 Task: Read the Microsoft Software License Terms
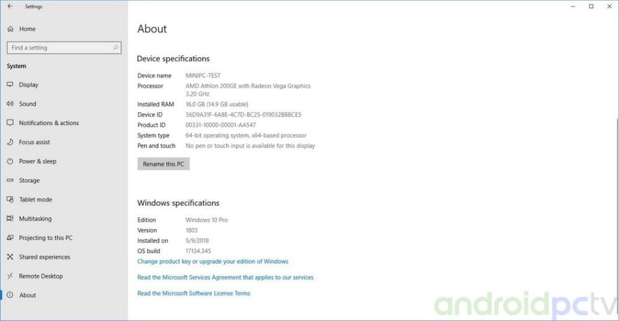point(193,293)
